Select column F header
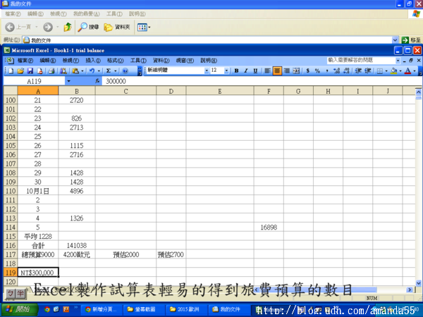423x317 pixels. [269, 91]
